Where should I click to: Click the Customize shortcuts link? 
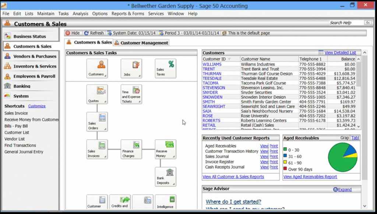click(37, 106)
